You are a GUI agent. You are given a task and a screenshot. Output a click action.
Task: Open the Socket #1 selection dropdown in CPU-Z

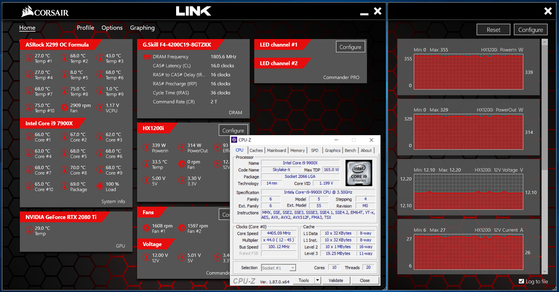(279, 268)
